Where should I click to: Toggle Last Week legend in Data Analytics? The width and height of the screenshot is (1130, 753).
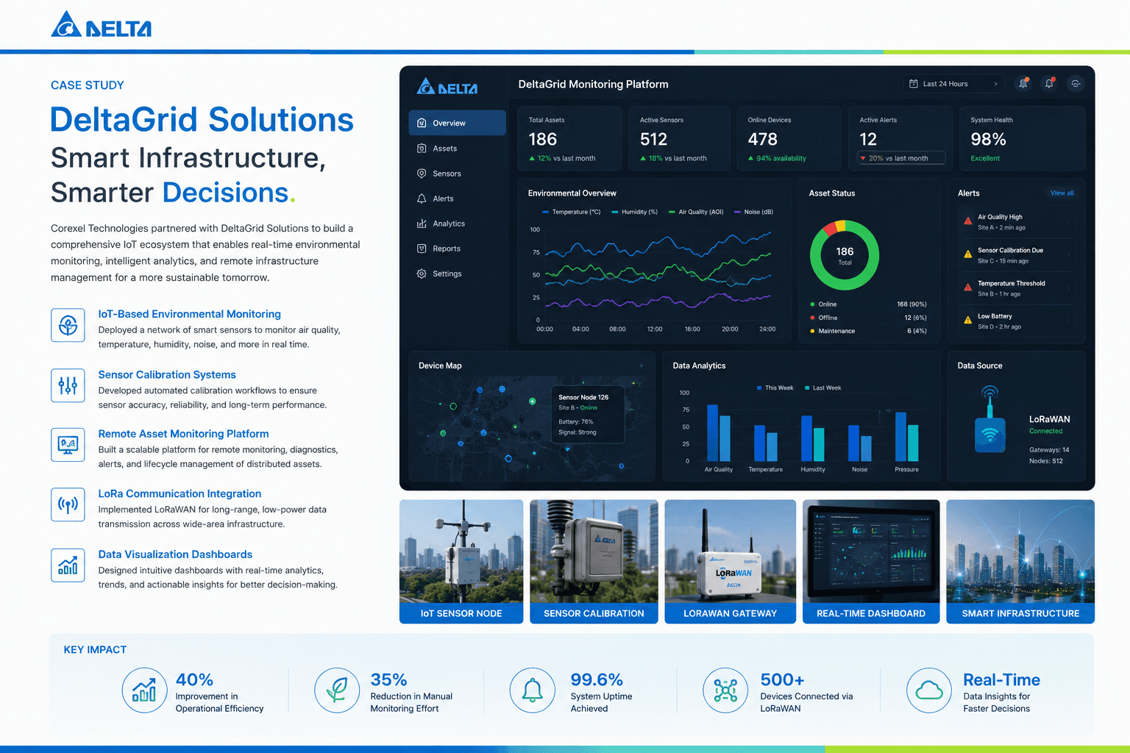(x=822, y=388)
